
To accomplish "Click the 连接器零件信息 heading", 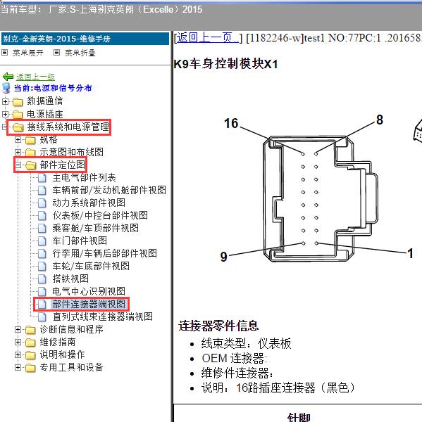I will [x=218, y=326].
